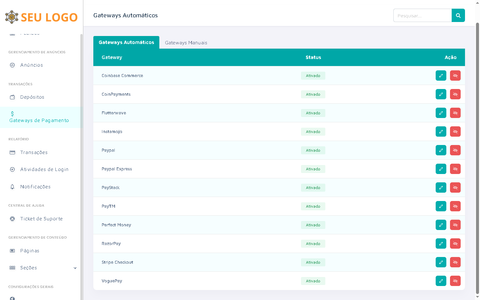Open edit for Stripe Checkout gateway
This screenshot has height=300, width=480.
click(x=441, y=262)
